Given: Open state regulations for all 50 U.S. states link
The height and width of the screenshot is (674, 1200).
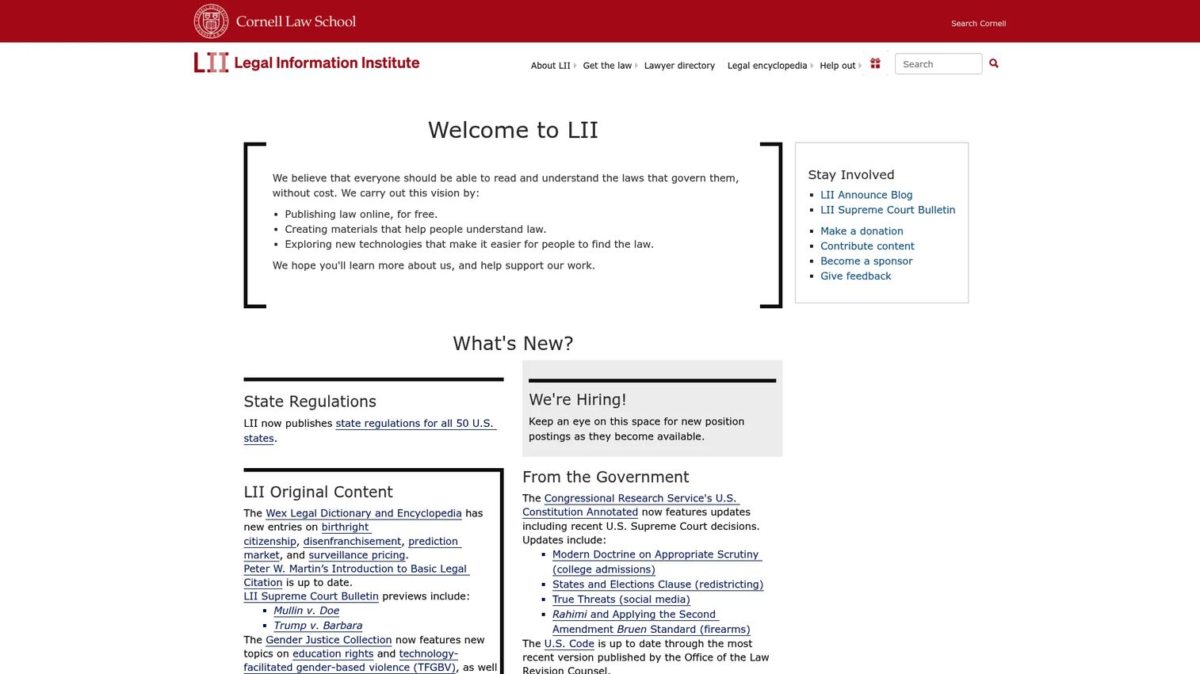Looking at the screenshot, I should [415, 424].
